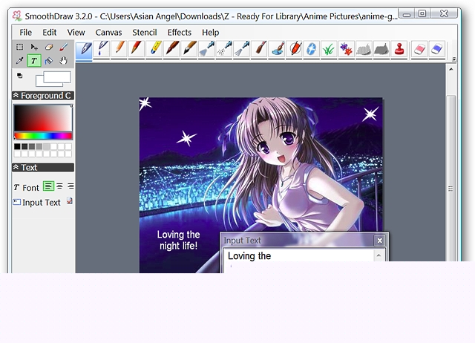Open the Canvas menu
Image resolution: width=475 pixels, height=343 pixels.
108,33
